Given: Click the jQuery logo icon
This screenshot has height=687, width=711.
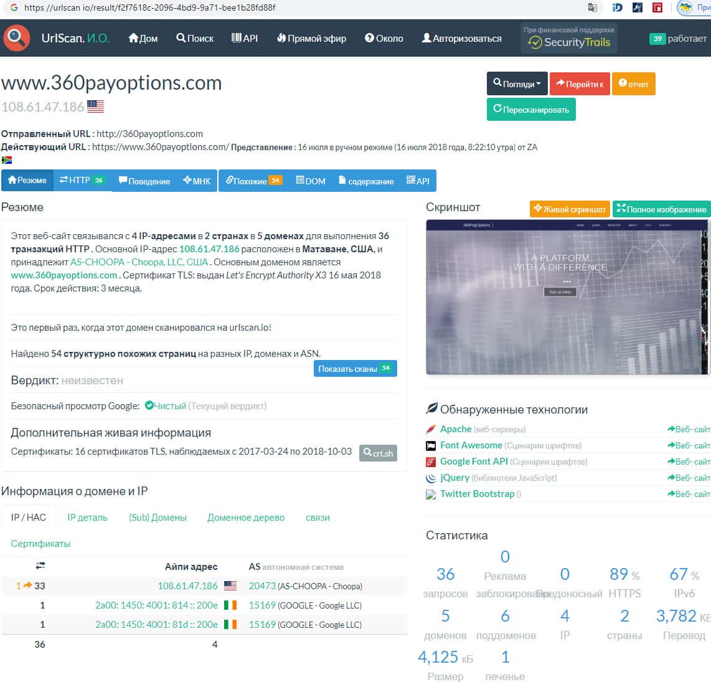Looking at the screenshot, I should [x=431, y=477].
